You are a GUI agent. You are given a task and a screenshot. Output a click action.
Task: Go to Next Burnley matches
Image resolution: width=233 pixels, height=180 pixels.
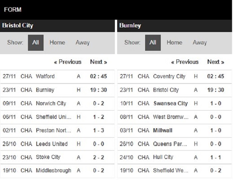[216, 62]
